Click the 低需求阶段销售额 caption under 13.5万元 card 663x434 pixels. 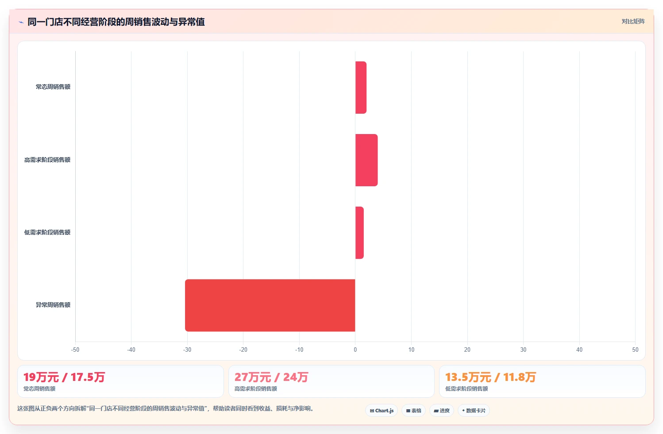[x=466, y=389]
